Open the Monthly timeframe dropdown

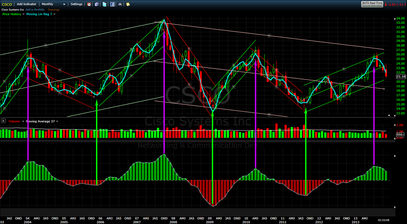coord(53,4)
